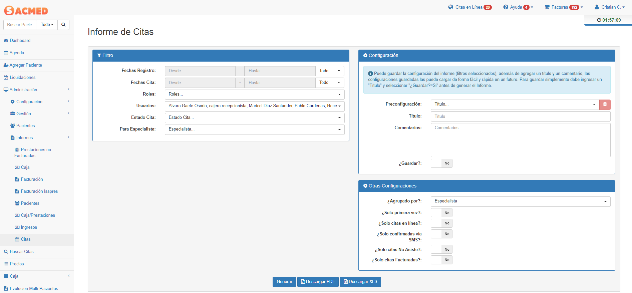The height and width of the screenshot is (293, 632).
Task: Click the Ayuda question mark icon
Action: pyautogui.click(x=506, y=7)
